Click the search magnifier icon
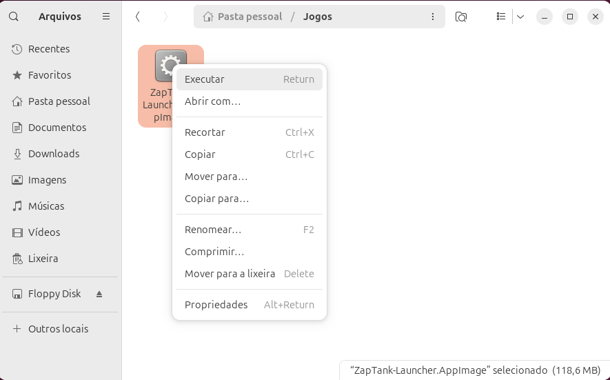 pyautogui.click(x=14, y=17)
